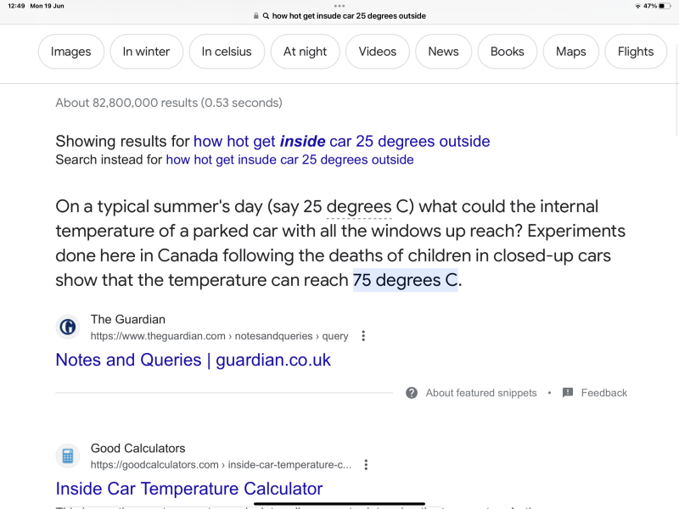Click the Feedback flag icon
Viewport: 679px width, 509px height.
pos(568,393)
